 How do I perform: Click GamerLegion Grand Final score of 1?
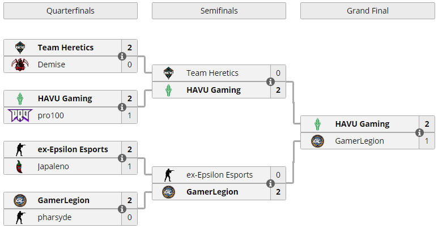pos(427,141)
